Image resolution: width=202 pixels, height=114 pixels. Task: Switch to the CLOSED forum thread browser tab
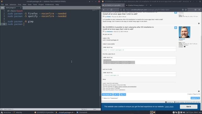click(x=113, y=5)
